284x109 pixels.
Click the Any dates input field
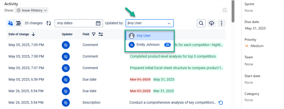pos(75,23)
